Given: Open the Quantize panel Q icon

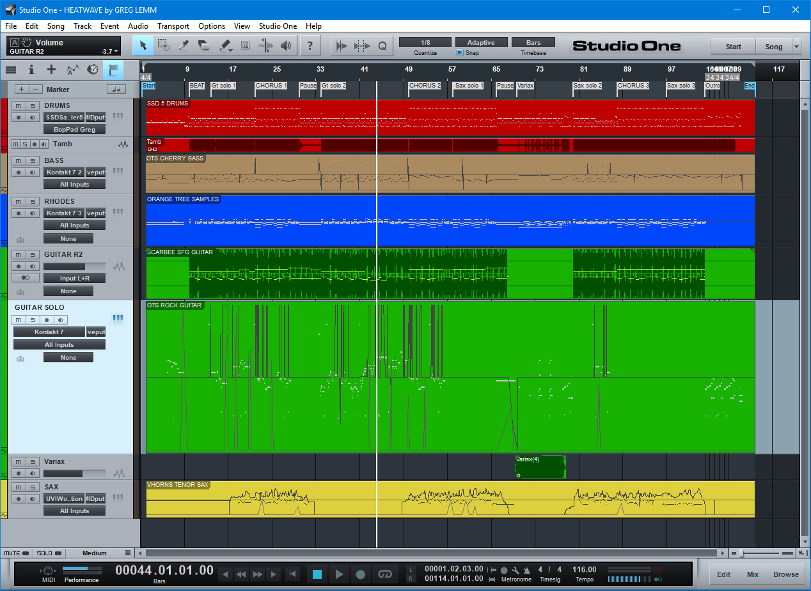Looking at the screenshot, I should coord(382,45).
